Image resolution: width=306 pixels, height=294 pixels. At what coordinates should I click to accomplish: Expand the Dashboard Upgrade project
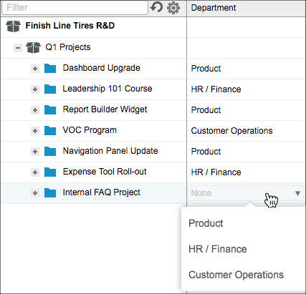pos(35,69)
